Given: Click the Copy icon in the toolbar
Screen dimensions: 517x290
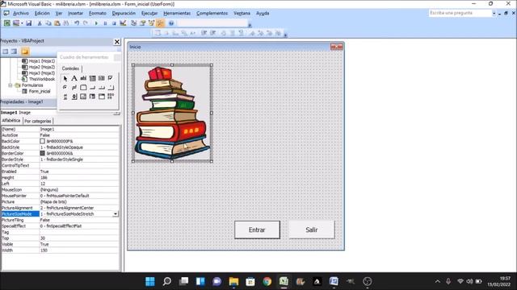Looking at the screenshot, I should click(x=48, y=23).
